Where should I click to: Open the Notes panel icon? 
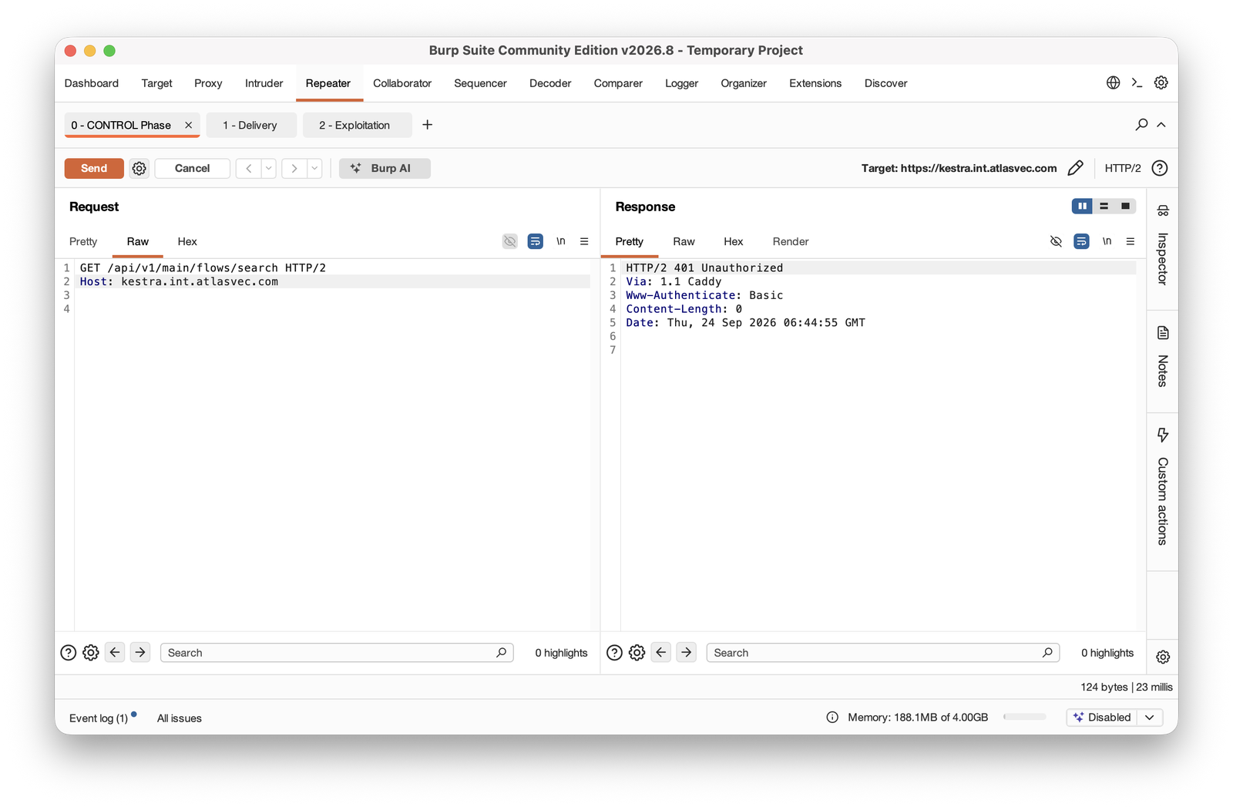coord(1163,333)
